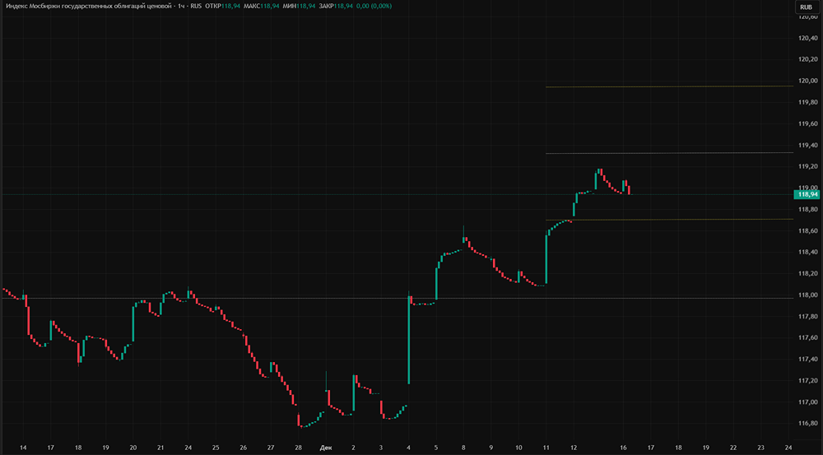Click date label 23 on time axis

[x=761, y=448]
